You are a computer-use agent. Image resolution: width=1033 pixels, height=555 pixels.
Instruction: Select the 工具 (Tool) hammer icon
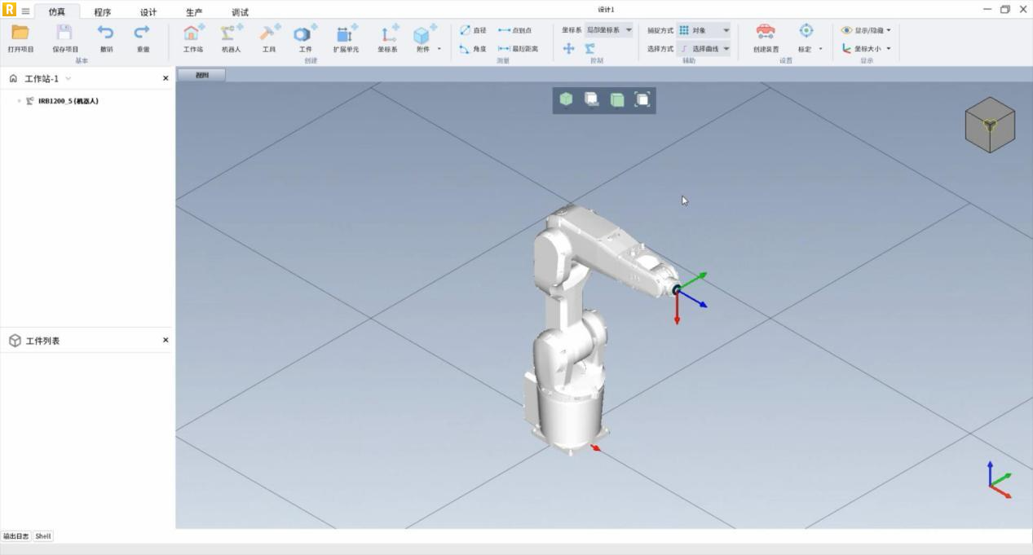[268, 33]
